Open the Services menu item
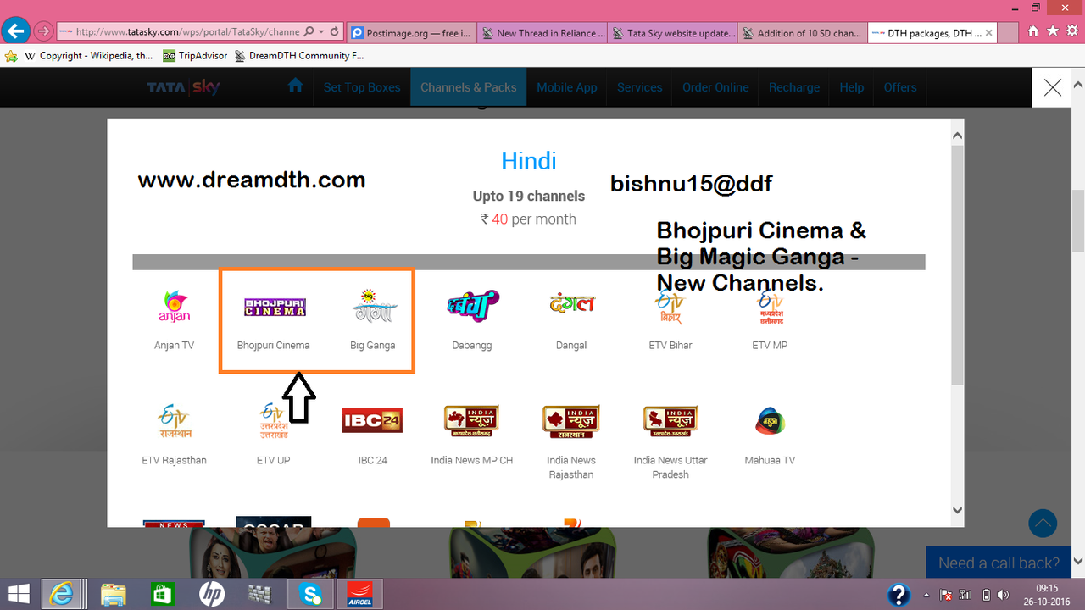 point(640,87)
